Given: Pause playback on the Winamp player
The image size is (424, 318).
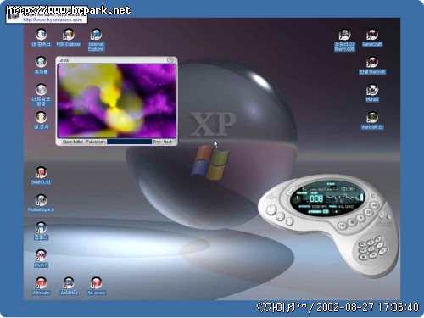Looking at the screenshot, I should 368,211.
